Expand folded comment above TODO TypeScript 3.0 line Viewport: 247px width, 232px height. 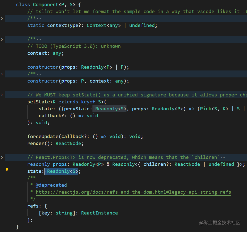coord(2,39)
